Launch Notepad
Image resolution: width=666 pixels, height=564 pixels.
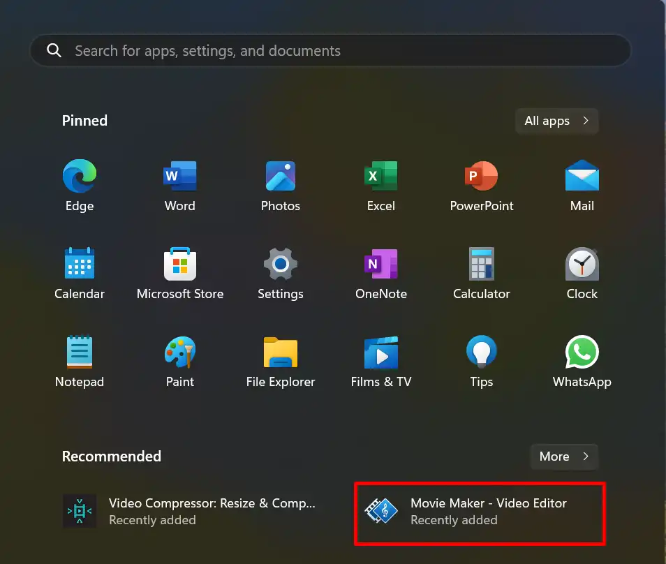80,361
